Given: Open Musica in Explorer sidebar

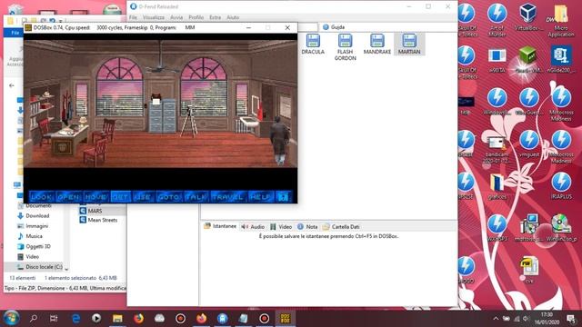Looking at the screenshot, I should pyautogui.click(x=30, y=236).
